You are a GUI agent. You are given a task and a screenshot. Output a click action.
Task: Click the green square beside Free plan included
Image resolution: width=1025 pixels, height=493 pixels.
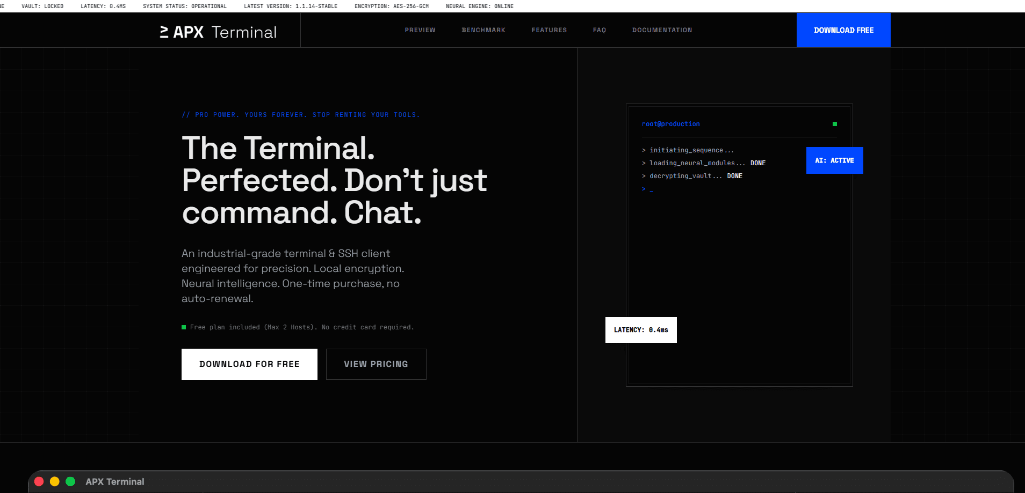pos(184,327)
